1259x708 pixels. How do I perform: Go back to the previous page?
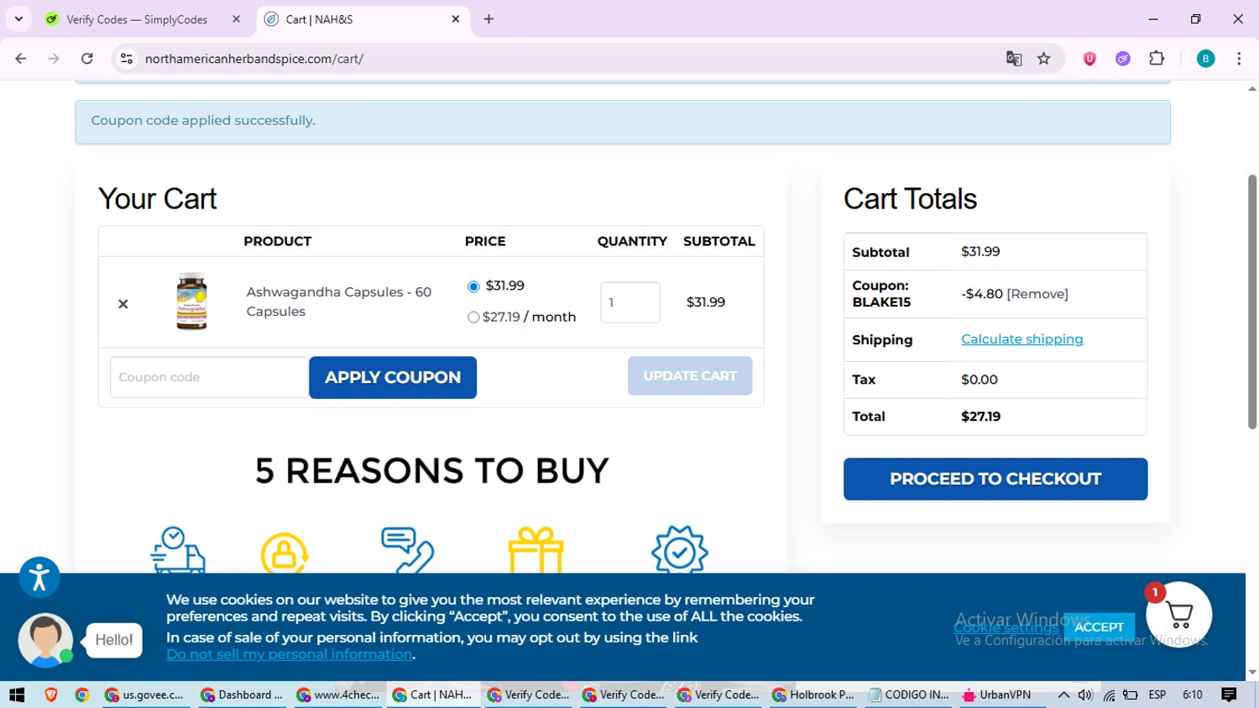pyautogui.click(x=21, y=59)
